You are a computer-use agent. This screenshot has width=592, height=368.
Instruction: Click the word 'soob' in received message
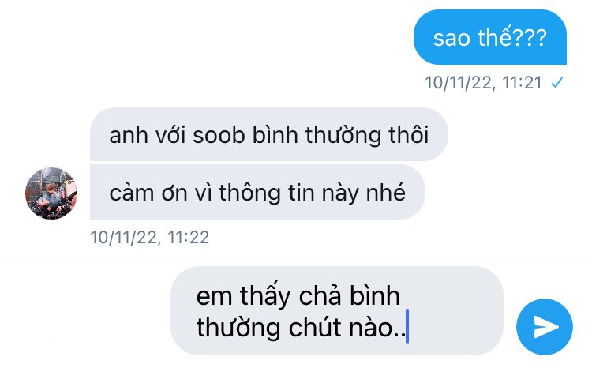pos(219,135)
